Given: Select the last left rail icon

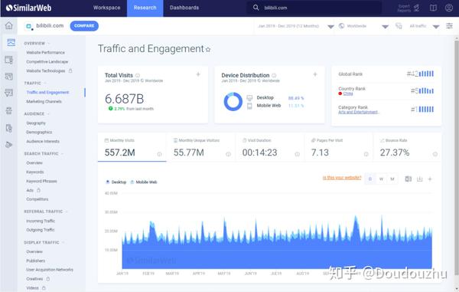Looking at the screenshot, I should (8, 144).
